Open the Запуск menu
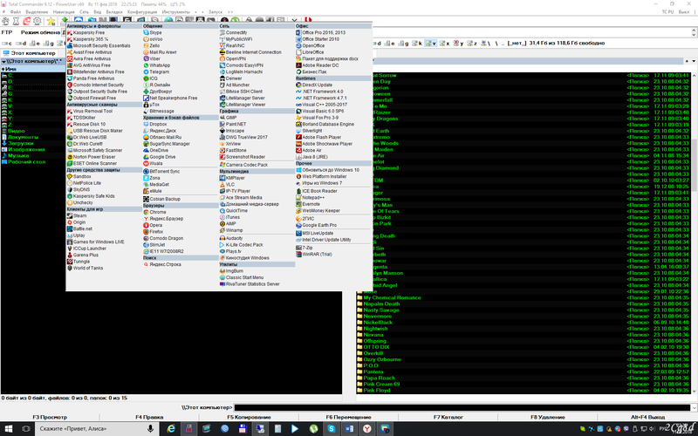The width and height of the screenshot is (698, 436). point(216,12)
